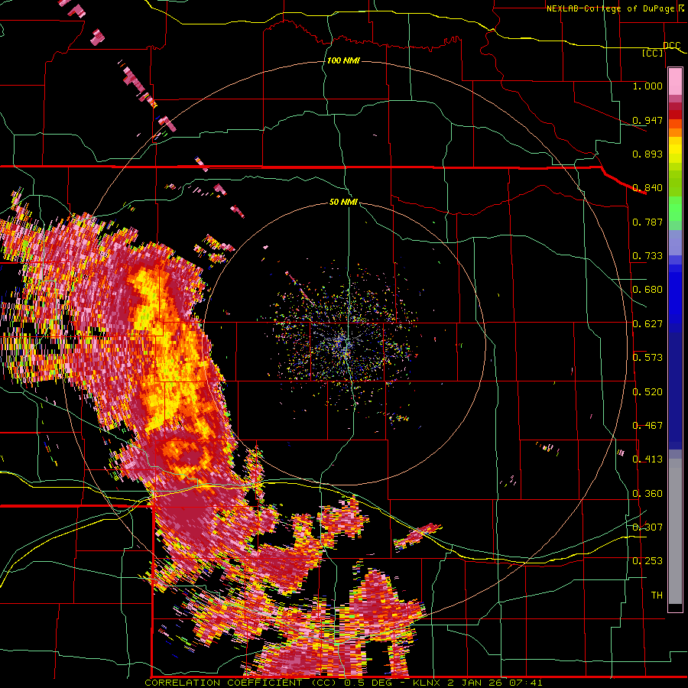The height and width of the screenshot is (688, 688).
Task: Pick the bright green segment of color bar
Action: (675, 209)
